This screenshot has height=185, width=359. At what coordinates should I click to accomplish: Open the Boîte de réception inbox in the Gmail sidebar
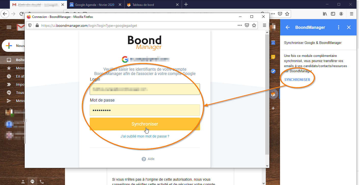tap(13, 60)
